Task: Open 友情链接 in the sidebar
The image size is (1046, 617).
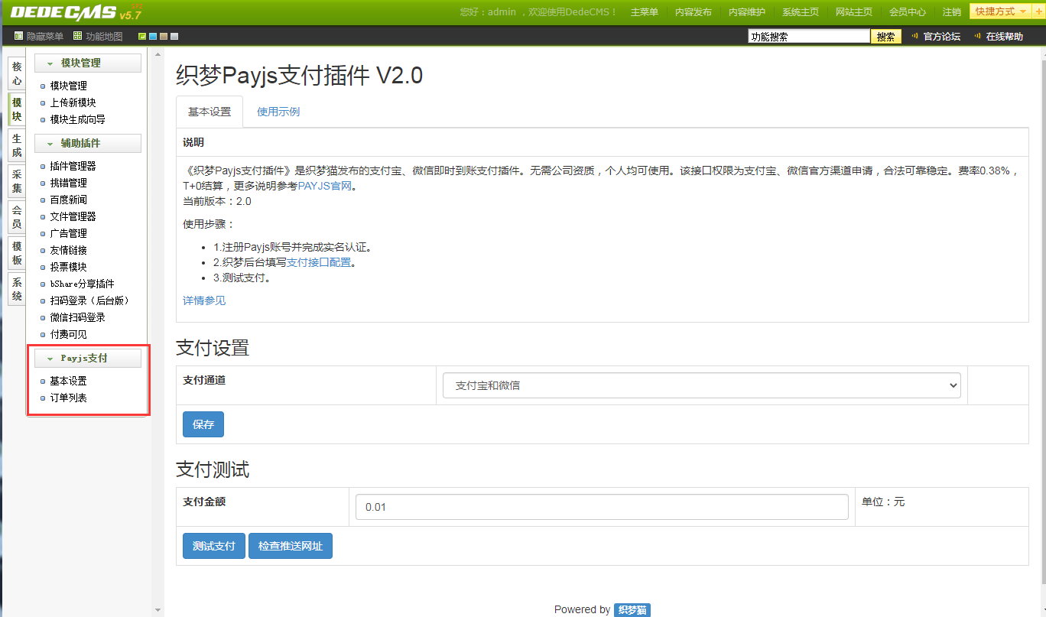Action: (x=69, y=250)
